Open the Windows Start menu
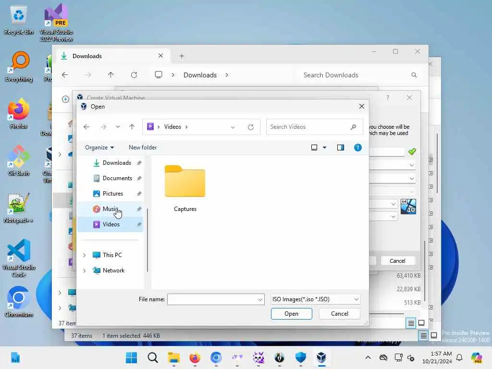The width and height of the screenshot is (492, 369). 132,357
